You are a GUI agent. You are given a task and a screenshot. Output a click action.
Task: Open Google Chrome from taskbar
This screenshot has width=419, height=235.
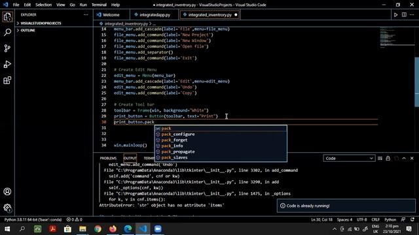[98, 229]
